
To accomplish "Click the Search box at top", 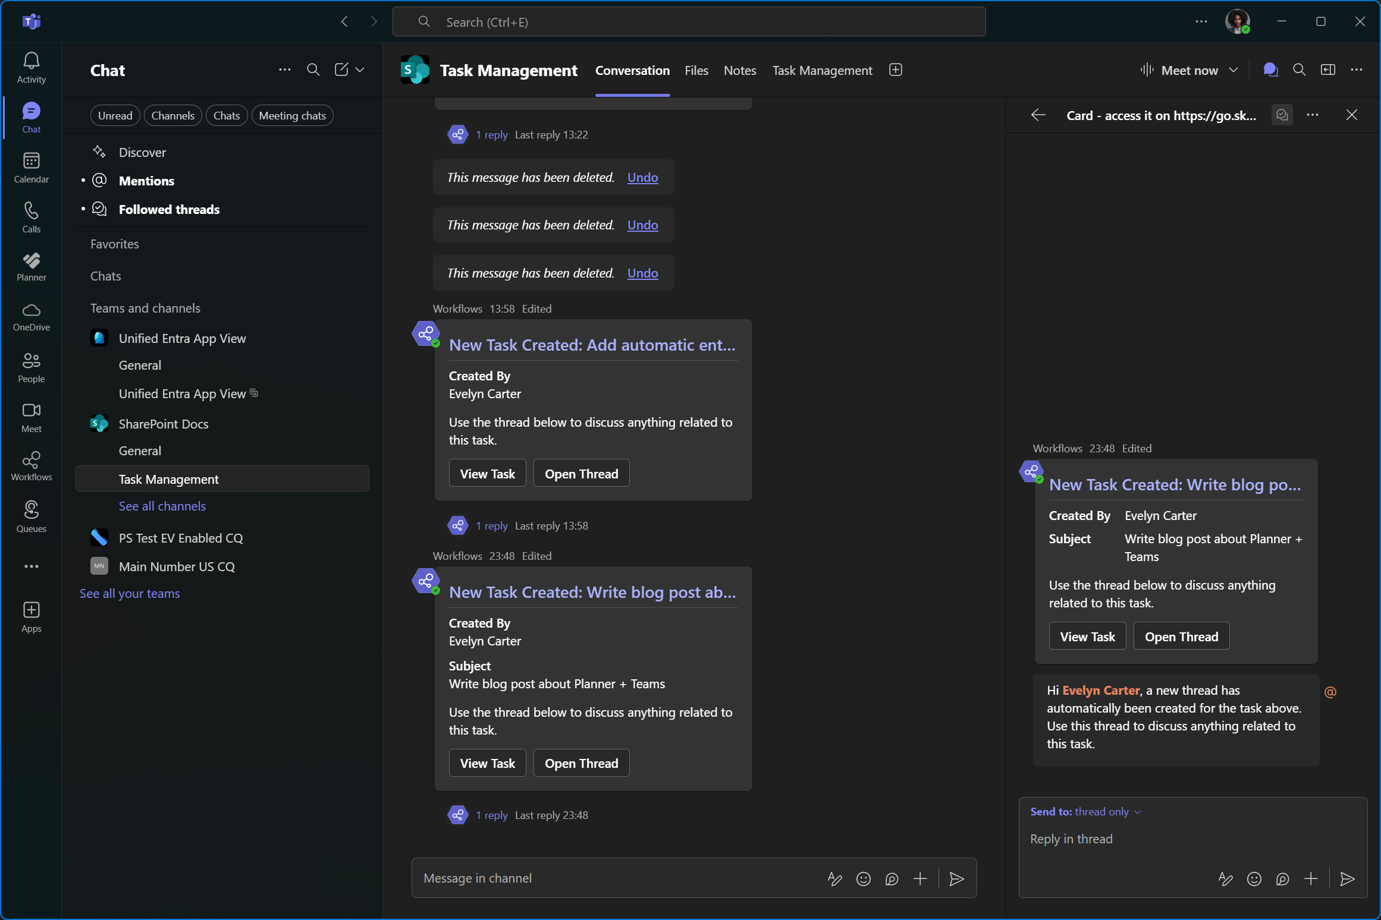I will click(689, 22).
